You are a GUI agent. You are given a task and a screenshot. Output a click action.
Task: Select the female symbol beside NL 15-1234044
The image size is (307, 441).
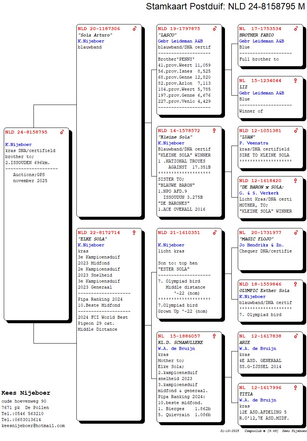[295, 81]
